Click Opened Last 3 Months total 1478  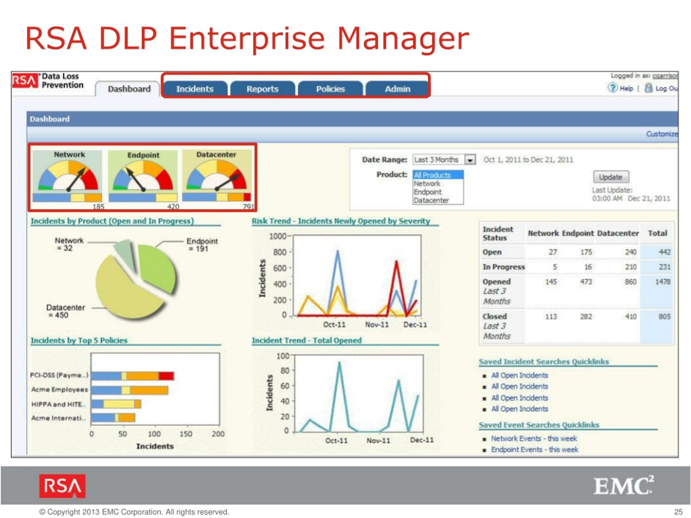point(663,282)
